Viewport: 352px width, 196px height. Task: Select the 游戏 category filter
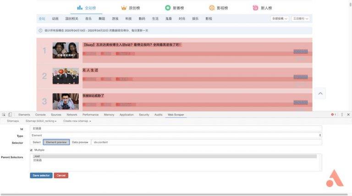tap(115, 19)
